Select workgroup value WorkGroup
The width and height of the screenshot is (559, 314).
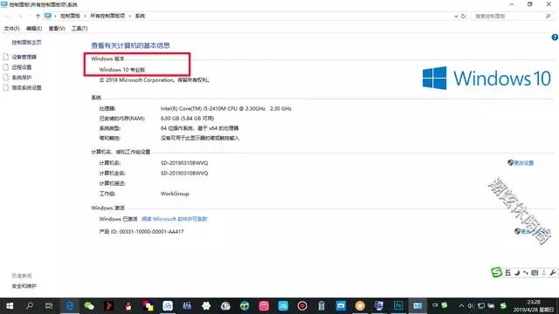pyautogui.click(x=175, y=194)
